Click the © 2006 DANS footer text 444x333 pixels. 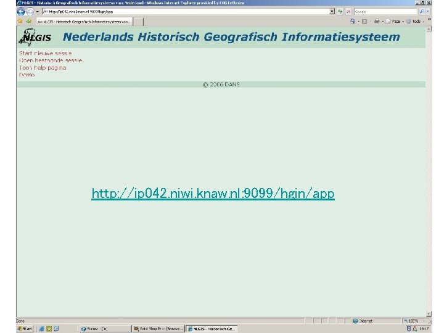tap(221, 84)
